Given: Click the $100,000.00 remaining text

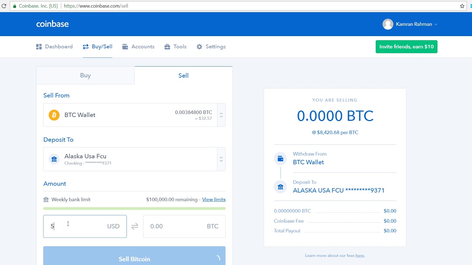Looking at the screenshot, I should [x=172, y=199].
